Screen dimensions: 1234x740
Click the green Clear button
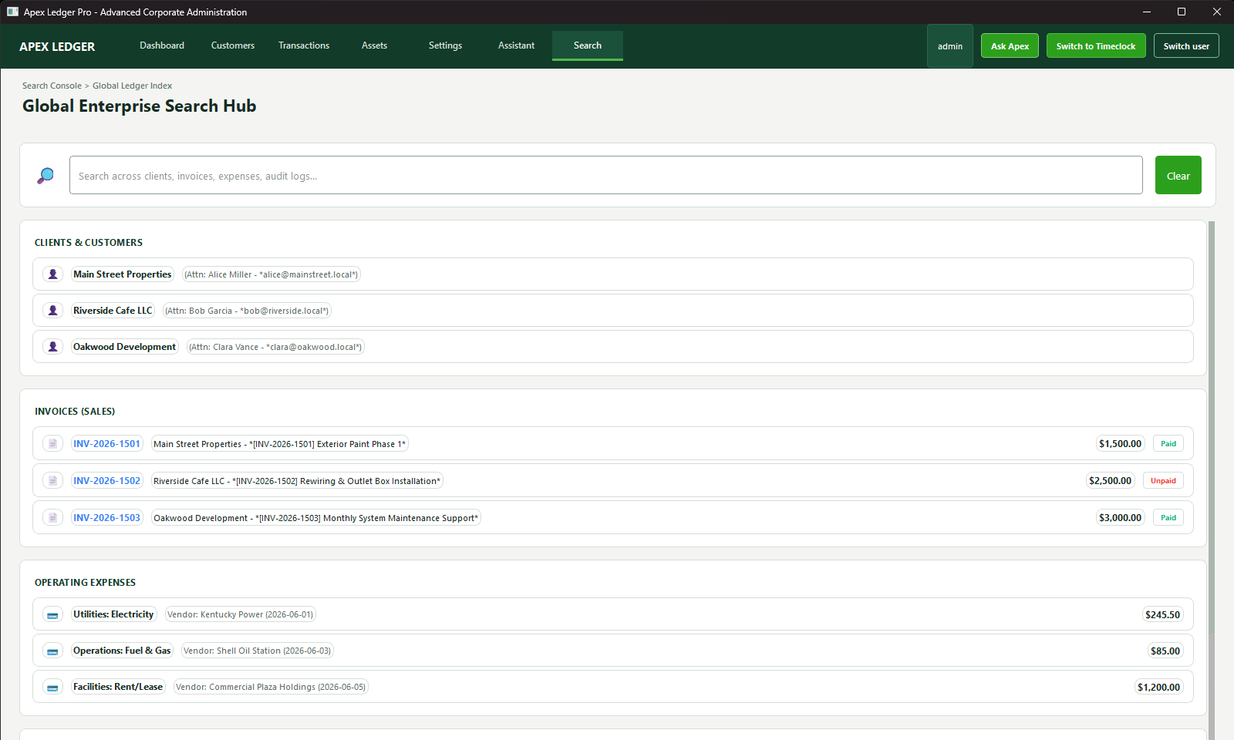point(1178,175)
